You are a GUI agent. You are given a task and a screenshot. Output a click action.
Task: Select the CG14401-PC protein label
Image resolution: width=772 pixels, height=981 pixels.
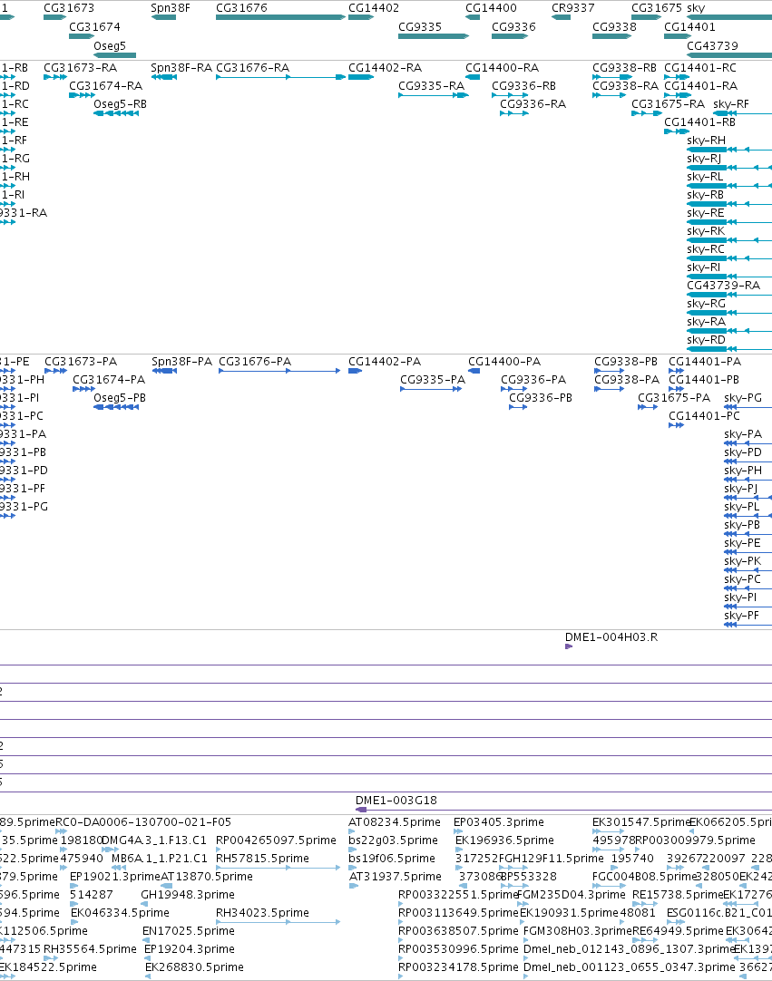coord(704,416)
